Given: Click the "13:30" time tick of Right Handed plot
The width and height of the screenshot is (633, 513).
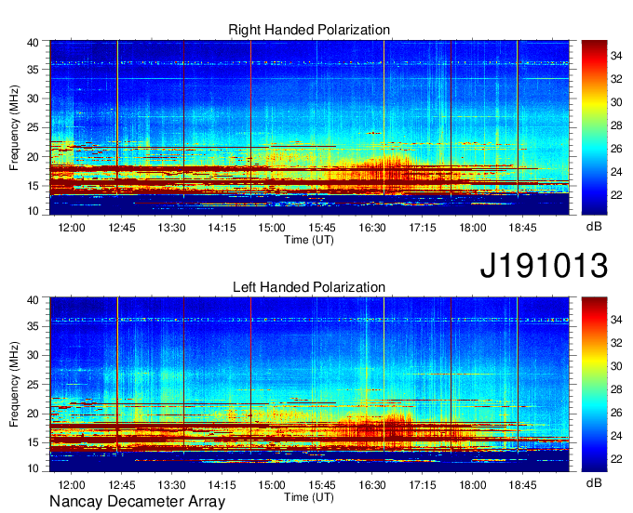Looking at the screenshot, I should (171, 228).
